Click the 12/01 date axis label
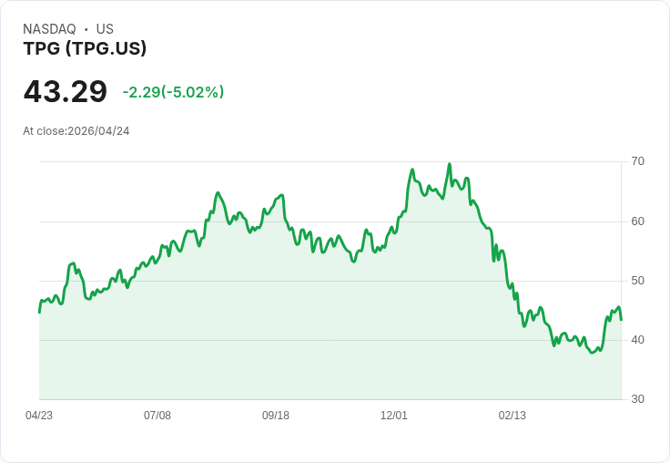670x463 pixels. point(394,416)
